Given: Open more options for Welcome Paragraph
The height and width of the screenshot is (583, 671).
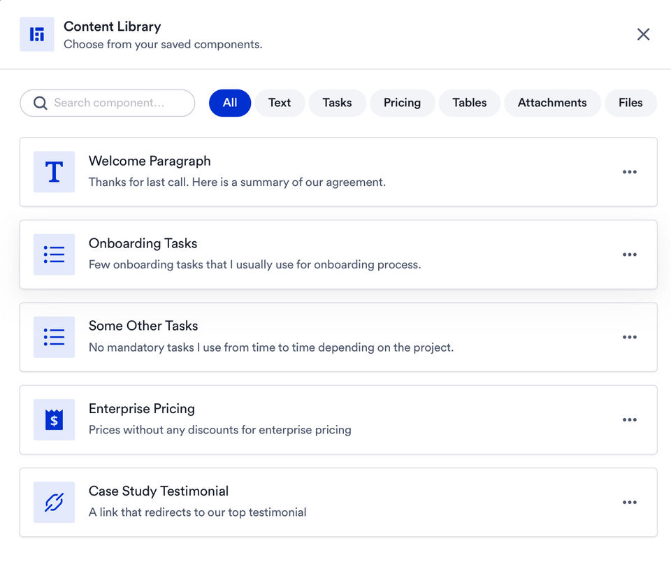Looking at the screenshot, I should tap(629, 172).
